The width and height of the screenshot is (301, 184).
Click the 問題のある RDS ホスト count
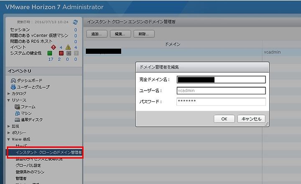(75, 42)
